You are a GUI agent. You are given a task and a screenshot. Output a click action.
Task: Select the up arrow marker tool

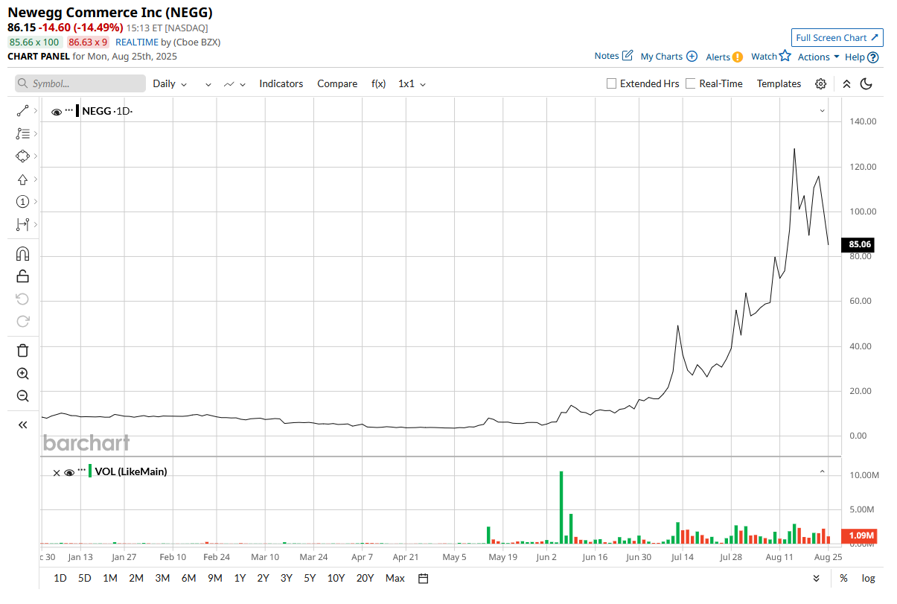(x=22, y=179)
